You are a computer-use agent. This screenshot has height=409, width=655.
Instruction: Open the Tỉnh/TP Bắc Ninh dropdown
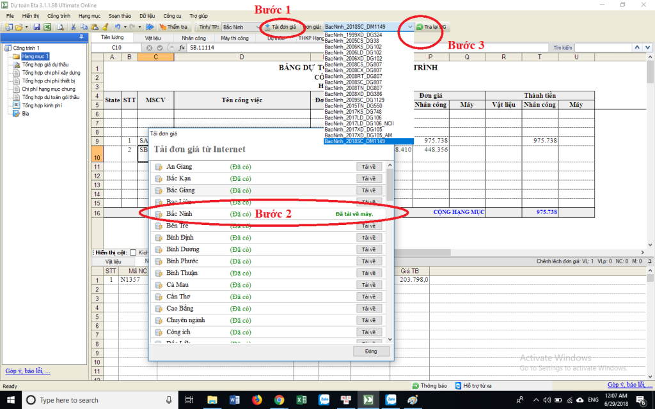pos(241,27)
